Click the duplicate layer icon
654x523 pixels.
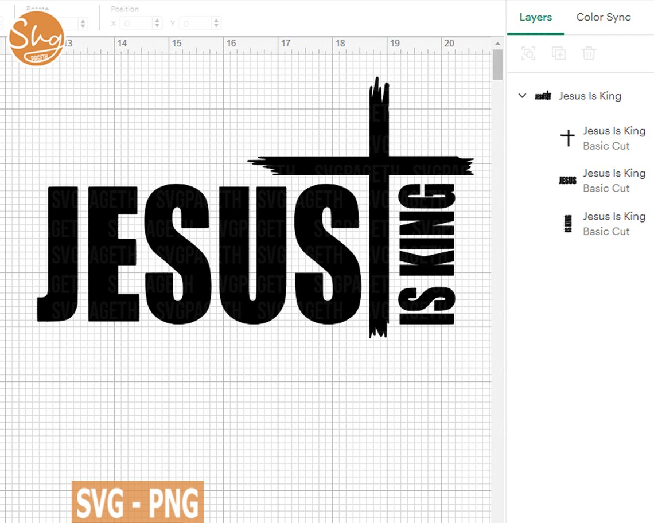(x=559, y=53)
